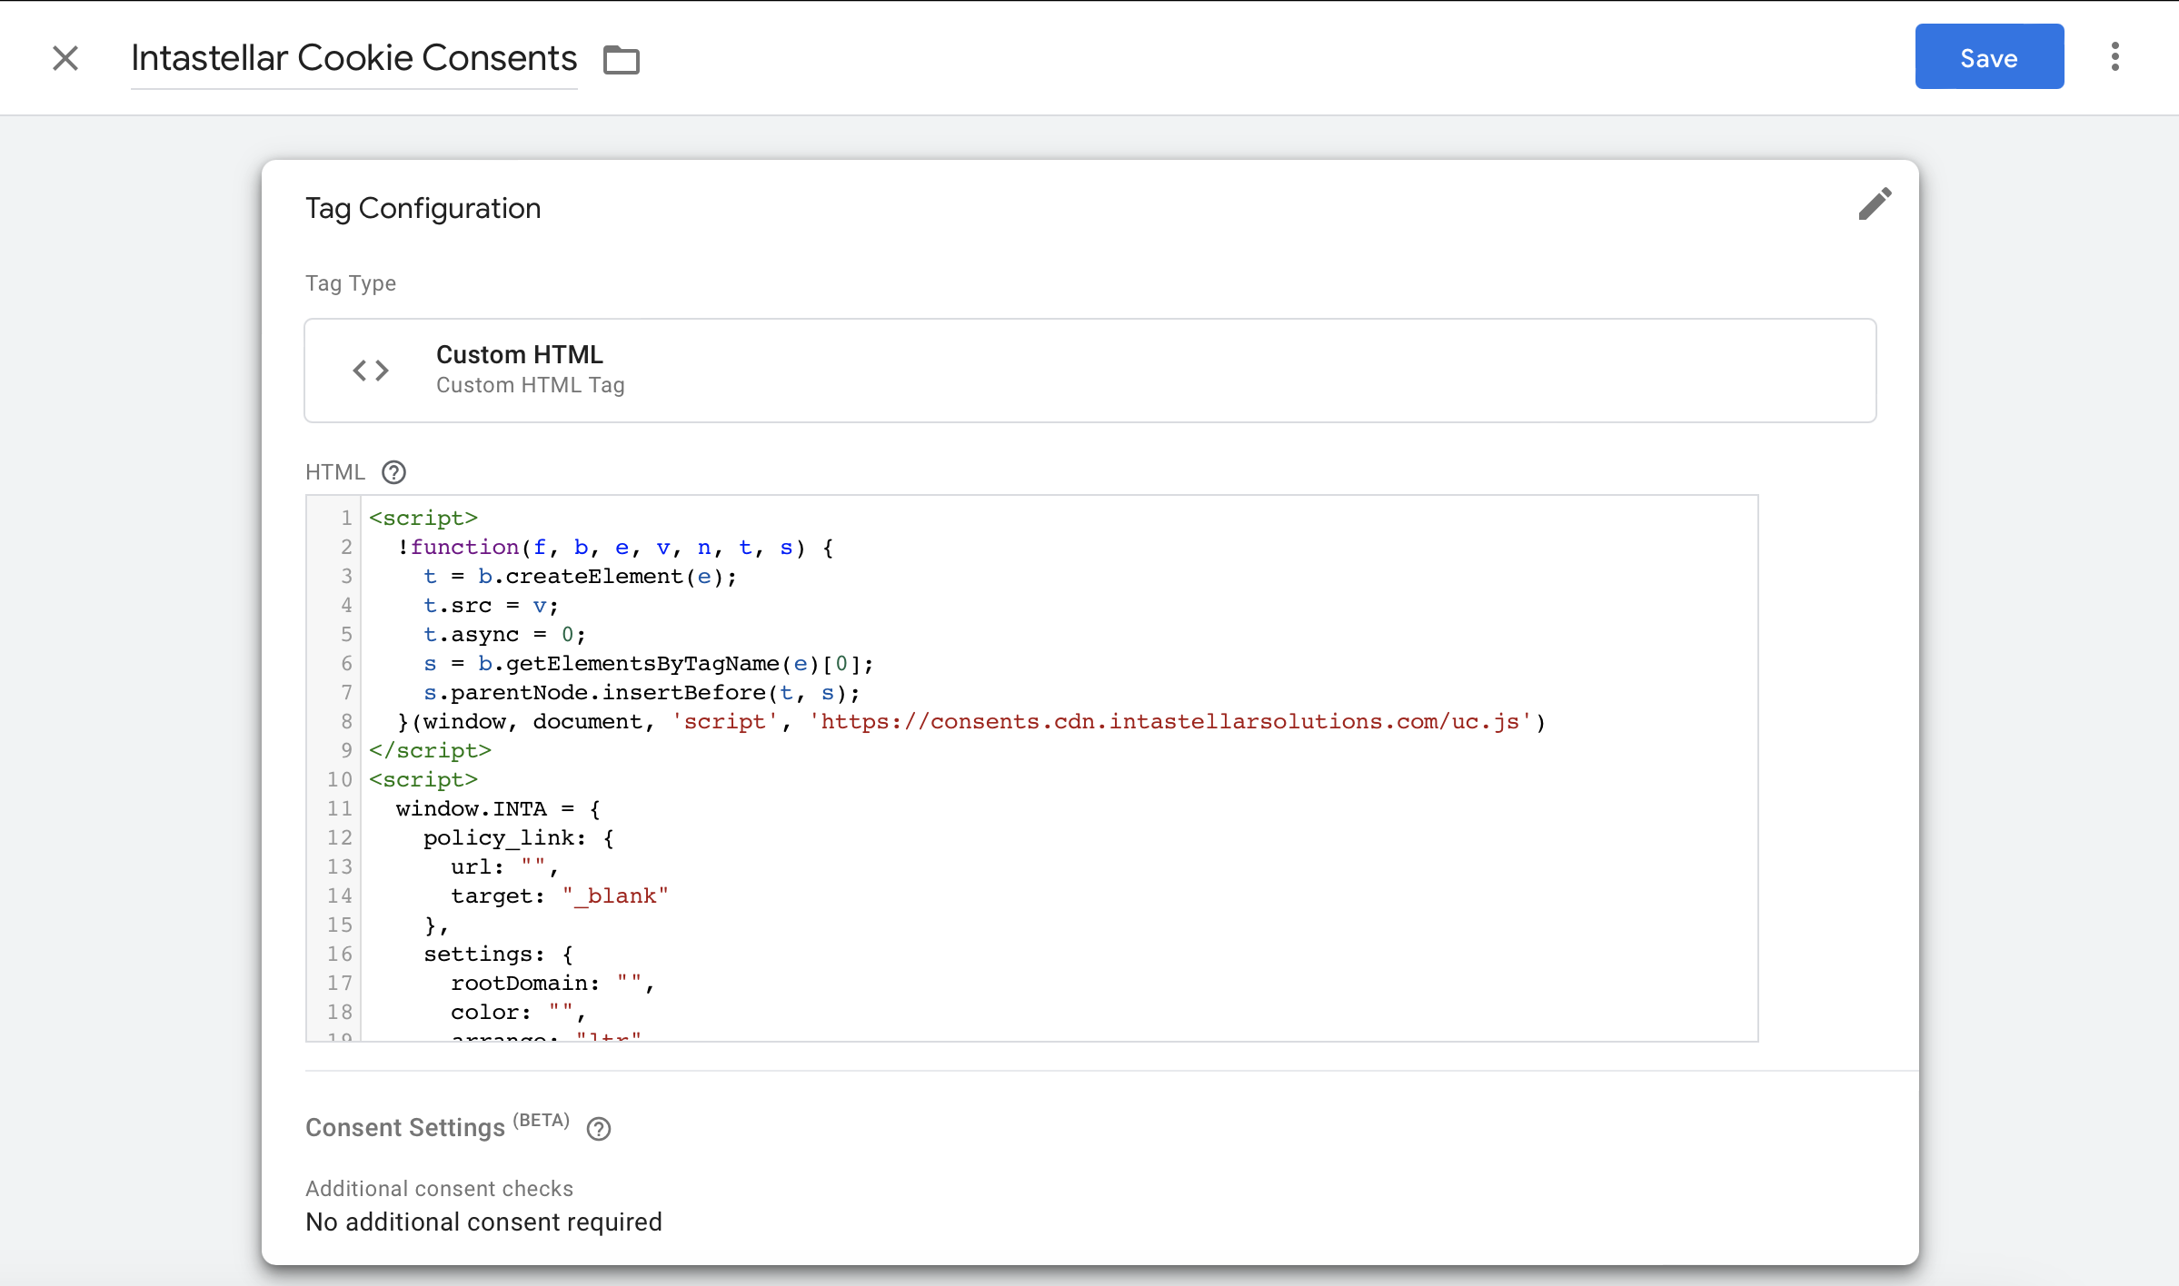This screenshot has height=1286, width=2179.
Task: Click No additional consent required text
Action: point(483,1222)
